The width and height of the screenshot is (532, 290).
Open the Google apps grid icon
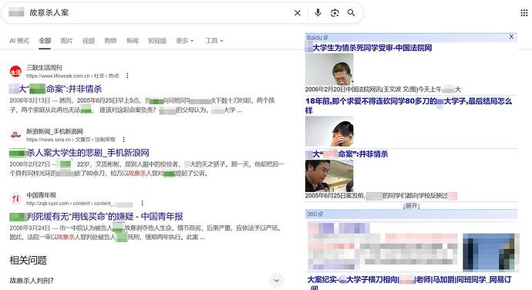pos(524,13)
